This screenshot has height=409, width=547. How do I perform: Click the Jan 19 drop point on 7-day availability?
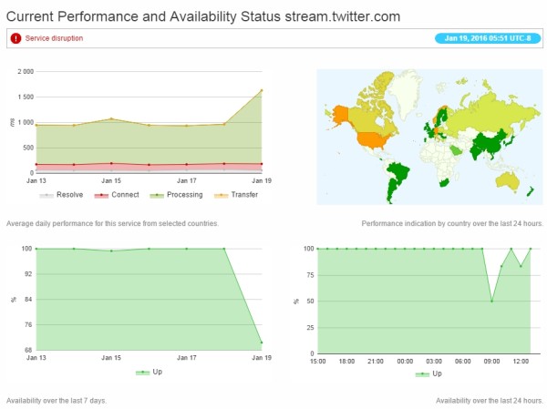point(262,343)
